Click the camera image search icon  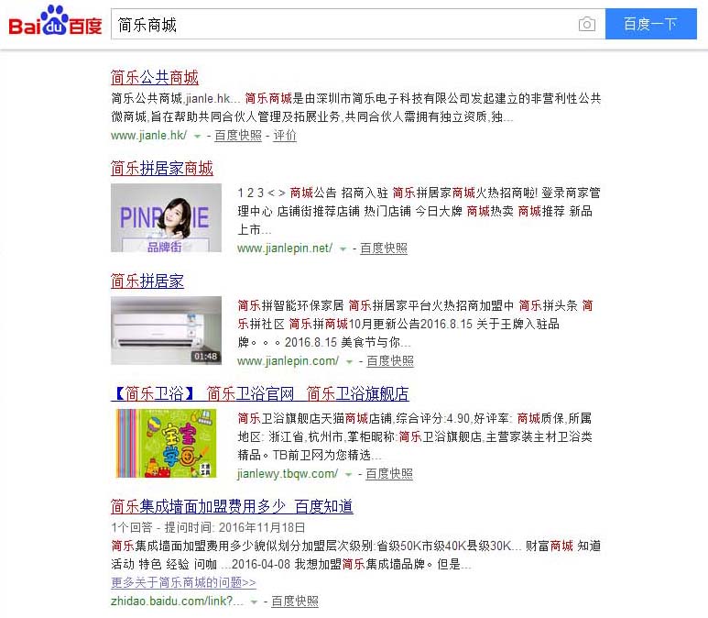pos(586,24)
